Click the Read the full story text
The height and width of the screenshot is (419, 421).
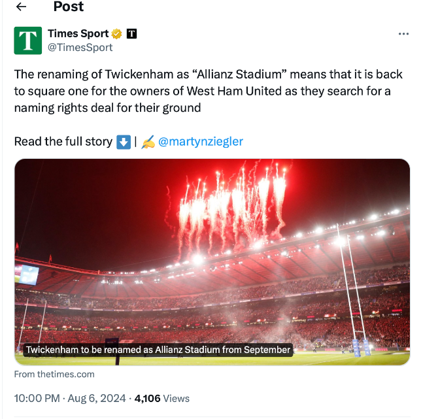(x=63, y=142)
